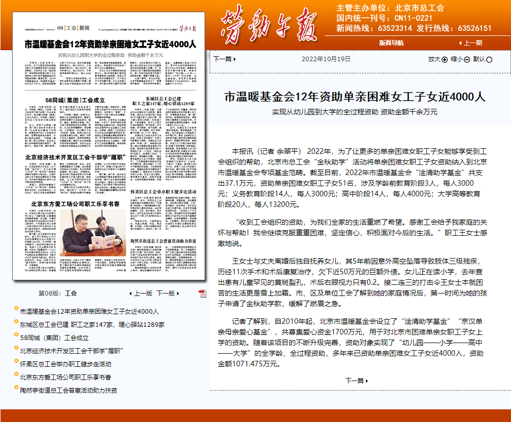This screenshot has width=511, height=422.
Task: Go to previous issue via 上一期
Action: click(x=470, y=43)
